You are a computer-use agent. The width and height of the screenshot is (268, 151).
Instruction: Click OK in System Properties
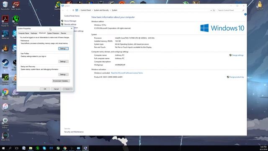(x=45, y=89)
